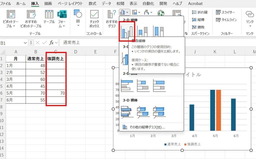
Task: Switch to the データ ribbon tab
Action: (x=106, y=3)
